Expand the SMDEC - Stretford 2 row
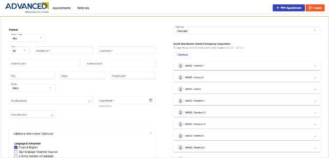This screenshot has height=158, width=329. pos(247,147)
